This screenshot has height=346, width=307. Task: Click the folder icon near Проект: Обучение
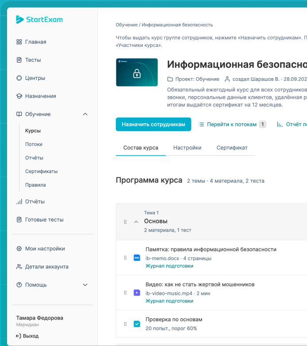[x=170, y=79]
